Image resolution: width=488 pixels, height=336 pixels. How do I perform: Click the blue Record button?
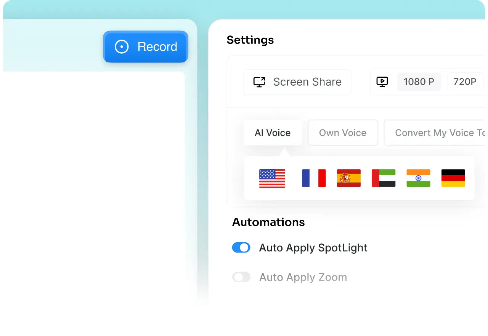(x=146, y=47)
